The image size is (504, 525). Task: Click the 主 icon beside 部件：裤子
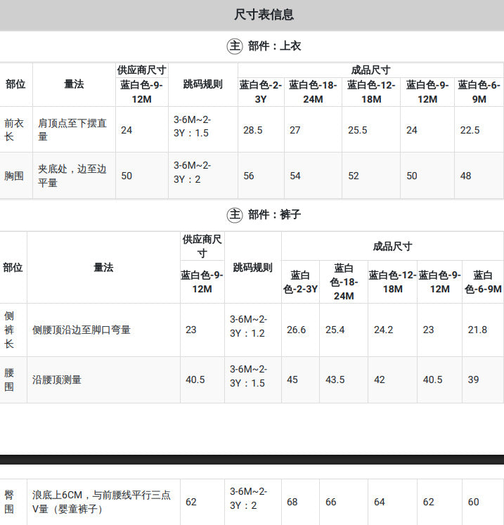[234, 214]
